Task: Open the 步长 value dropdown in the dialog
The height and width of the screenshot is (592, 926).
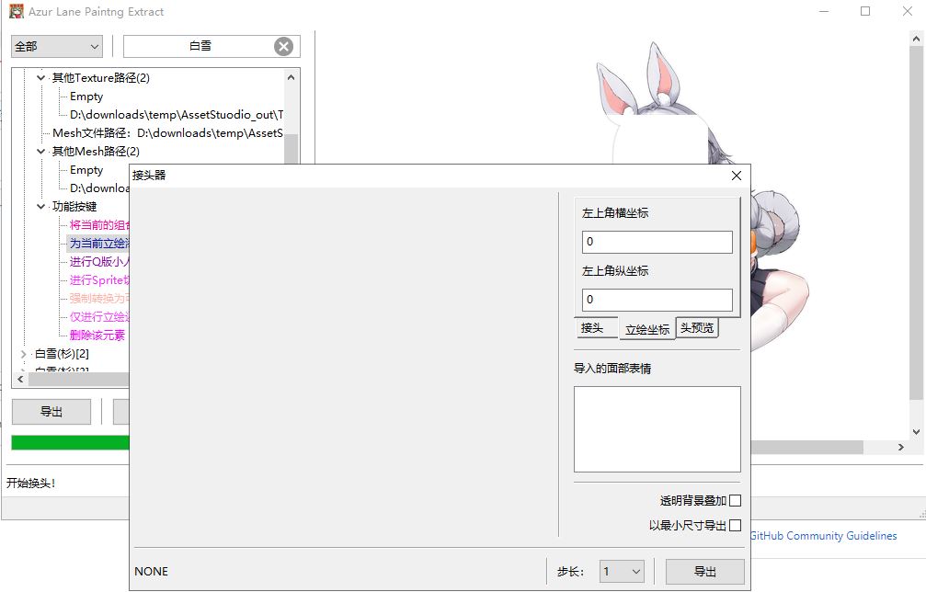Action: [621, 571]
